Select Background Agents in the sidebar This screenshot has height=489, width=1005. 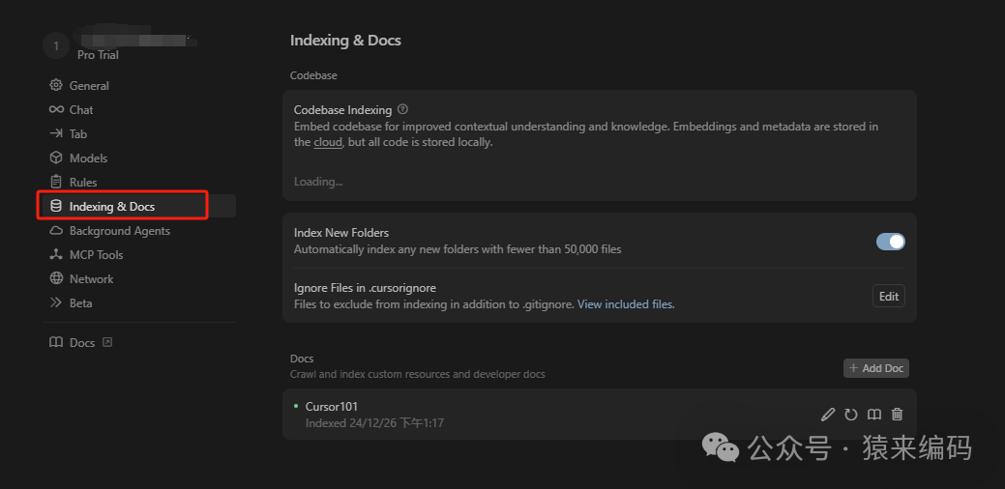point(119,231)
